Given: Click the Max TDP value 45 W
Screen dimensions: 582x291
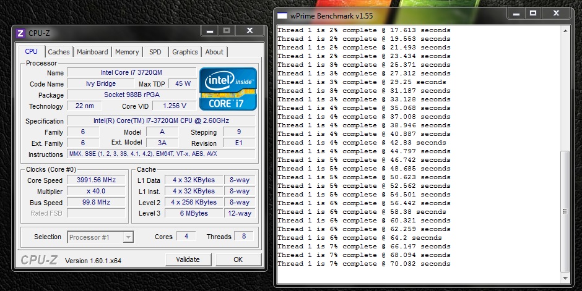Looking at the screenshot, I should (183, 83).
